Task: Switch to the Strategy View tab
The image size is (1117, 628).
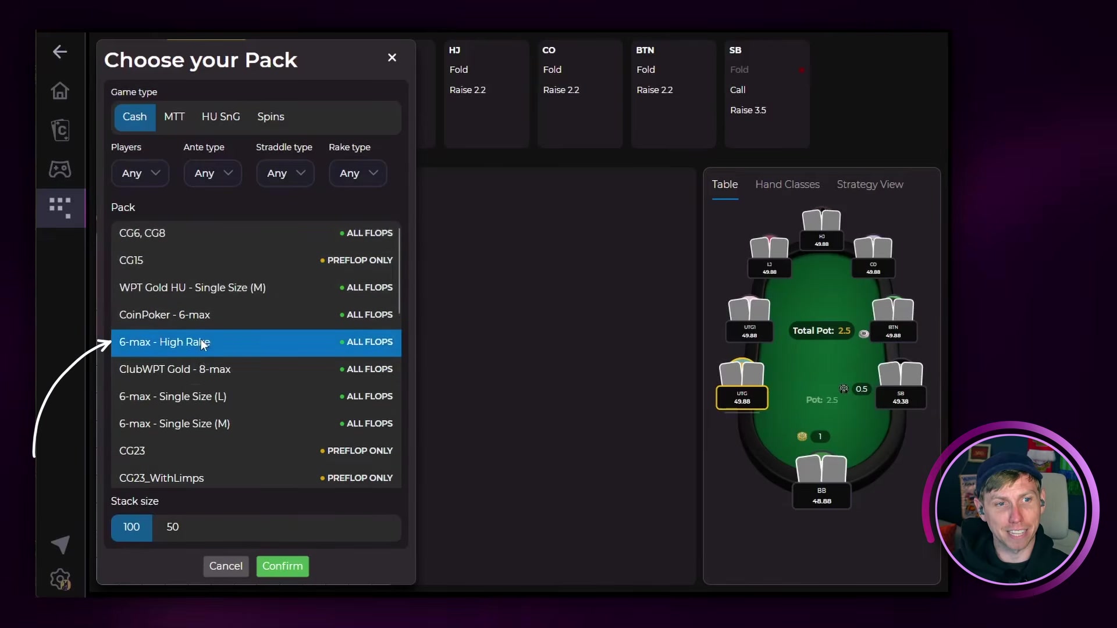Action: [870, 185]
